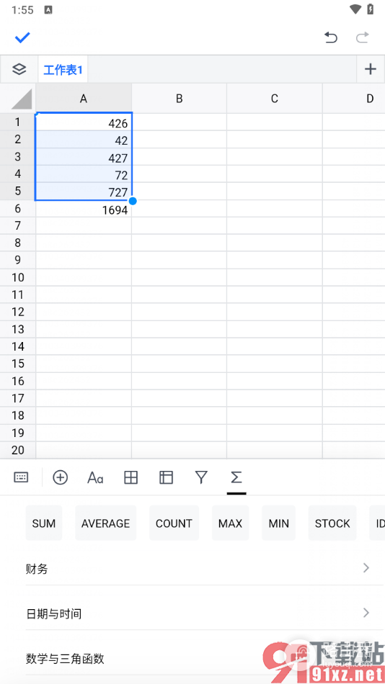Open the table layout freeze tool
This screenshot has height=684, width=385.
tap(166, 477)
